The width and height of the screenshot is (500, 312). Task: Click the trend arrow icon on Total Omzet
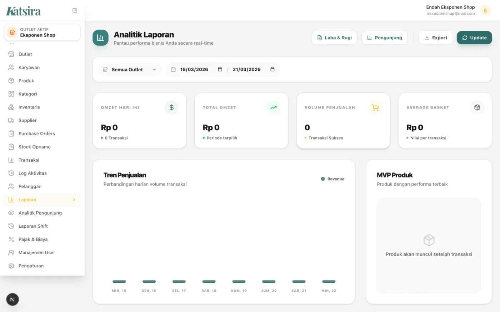click(273, 107)
